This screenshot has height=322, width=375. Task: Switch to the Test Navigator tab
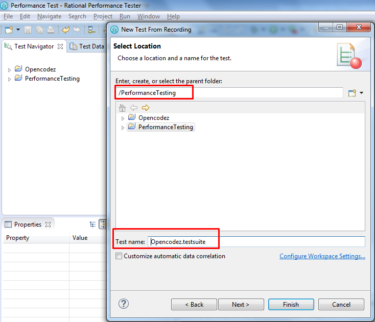[34, 46]
